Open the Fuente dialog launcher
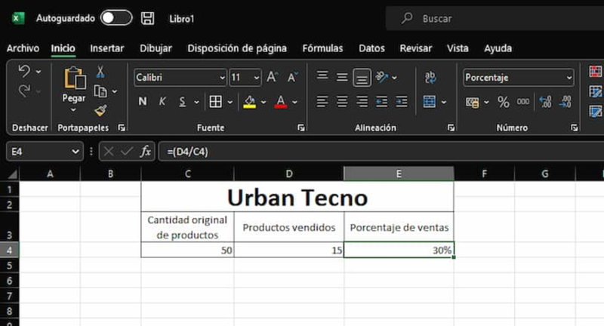The width and height of the screenshot is (604, 326). (x=300, y=128)
